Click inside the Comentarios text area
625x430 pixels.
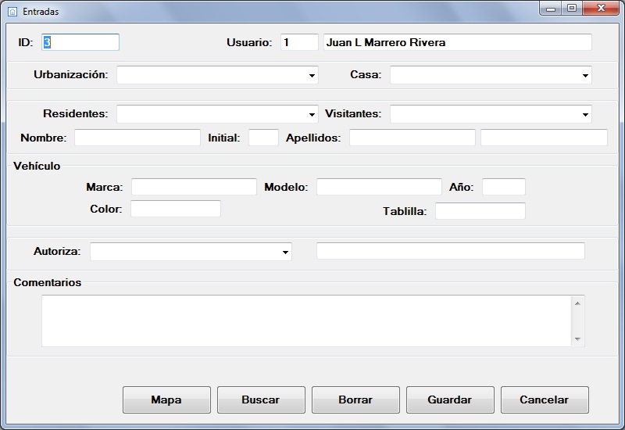(x=305, y=321)
